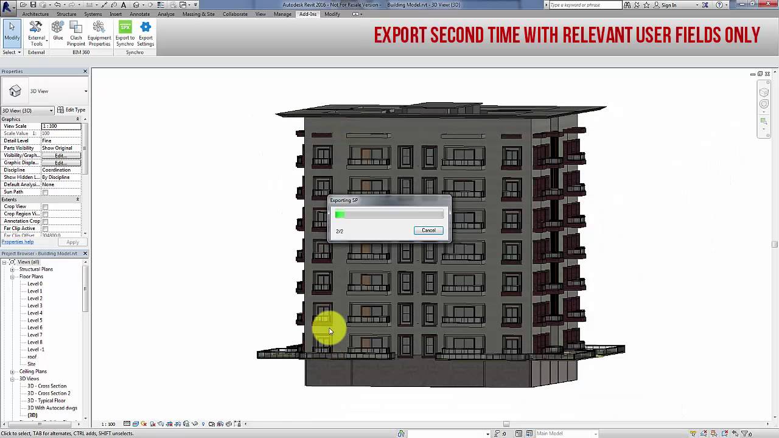Collapse the Extents properties section

click(x=77, y=200)
